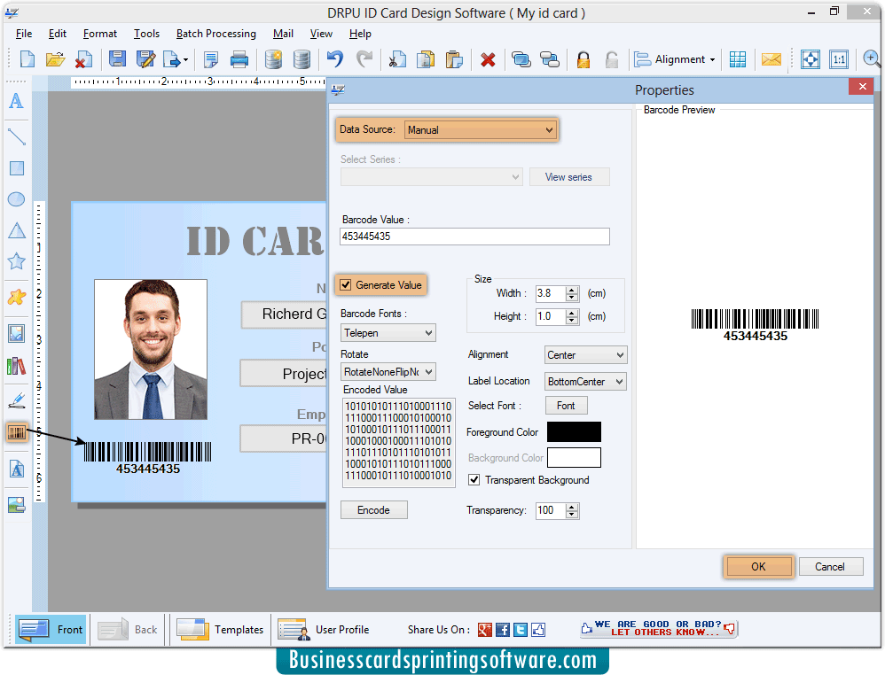Select the Image library books tool
This screenshot has height=675, width=885.
tap(16, 366)
